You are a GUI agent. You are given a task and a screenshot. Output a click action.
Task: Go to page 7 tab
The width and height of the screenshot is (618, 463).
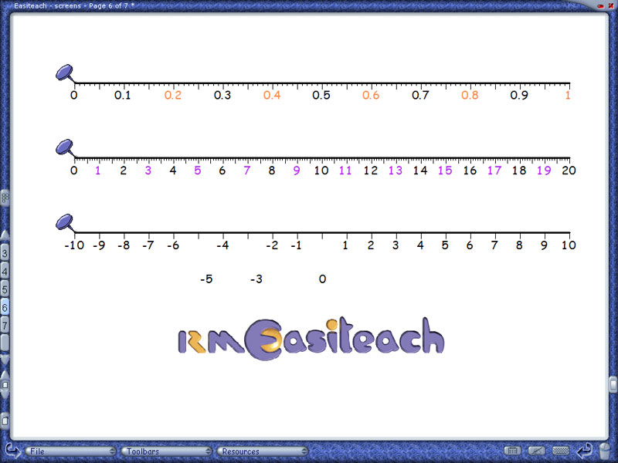[5, 326]
